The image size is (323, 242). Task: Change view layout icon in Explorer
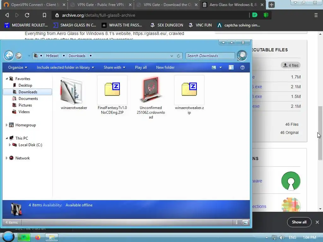(214, 67)
